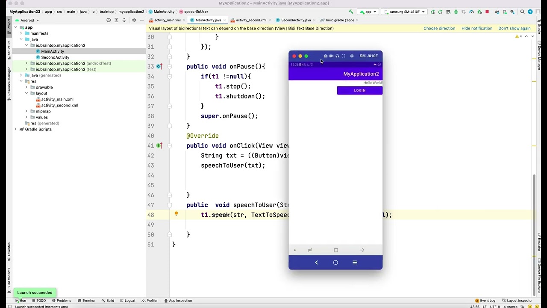Viewport: 547px width, 308px height.
Task: Click the Sync Project with Gradle icon
Action: (x=497, y=12)
